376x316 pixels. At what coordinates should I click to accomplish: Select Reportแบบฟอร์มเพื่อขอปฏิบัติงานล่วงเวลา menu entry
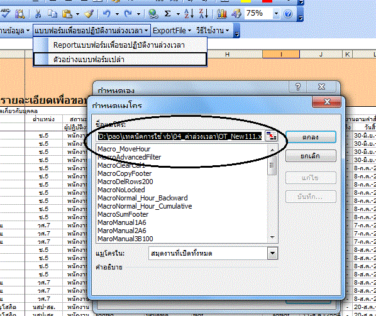tap(120, 45)
